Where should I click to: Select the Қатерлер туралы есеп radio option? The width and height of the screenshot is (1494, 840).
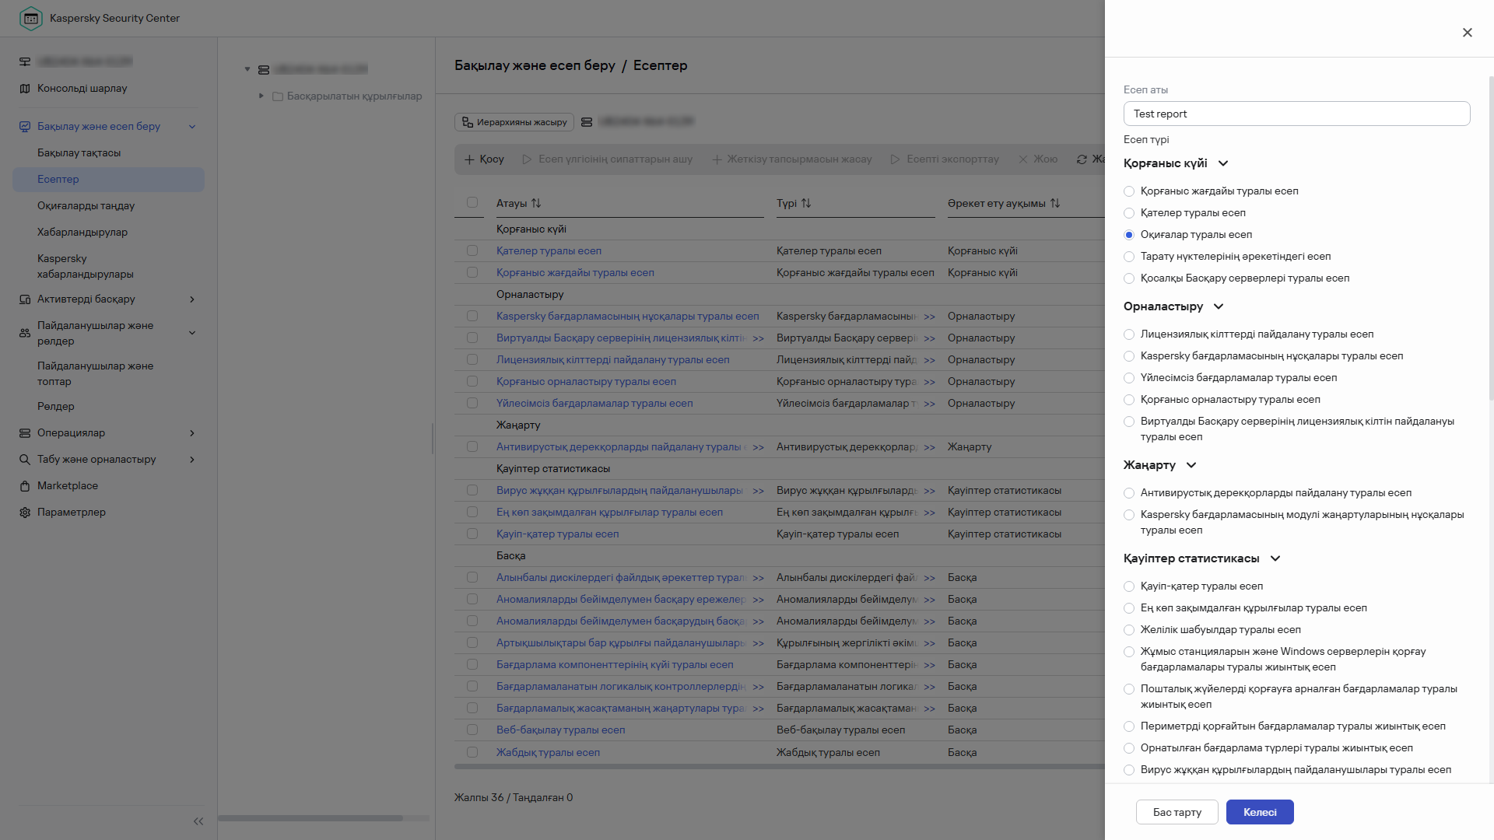point(1129,213)
